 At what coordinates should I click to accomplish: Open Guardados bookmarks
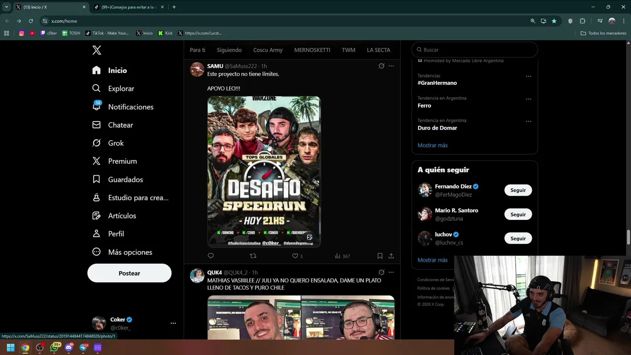click(x=117, y=179)
